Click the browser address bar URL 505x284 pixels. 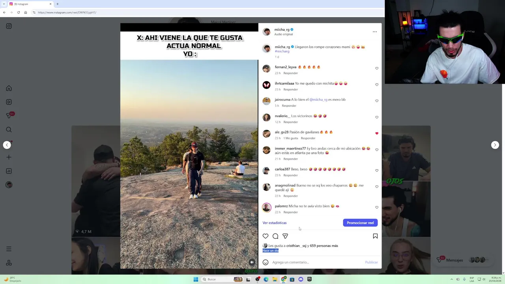pyautogui.click(x=67, y=12)
